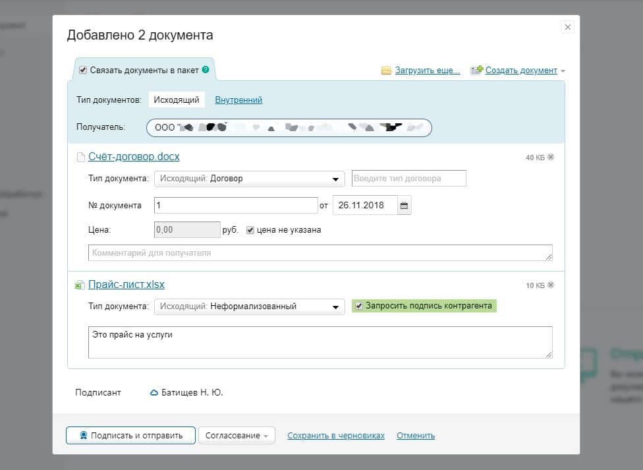
Task: Toggle Запросить подпись контрагента checkbox
Action: point(358,306)
